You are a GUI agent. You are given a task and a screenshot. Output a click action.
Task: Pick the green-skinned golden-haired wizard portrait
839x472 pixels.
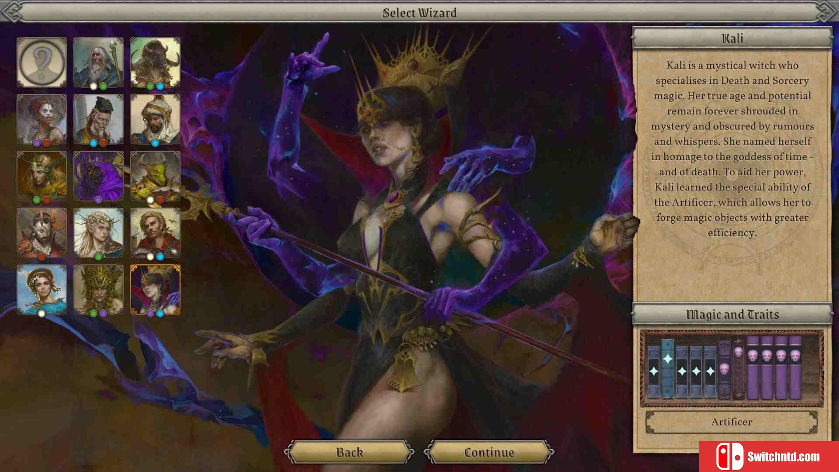(42, 176)
